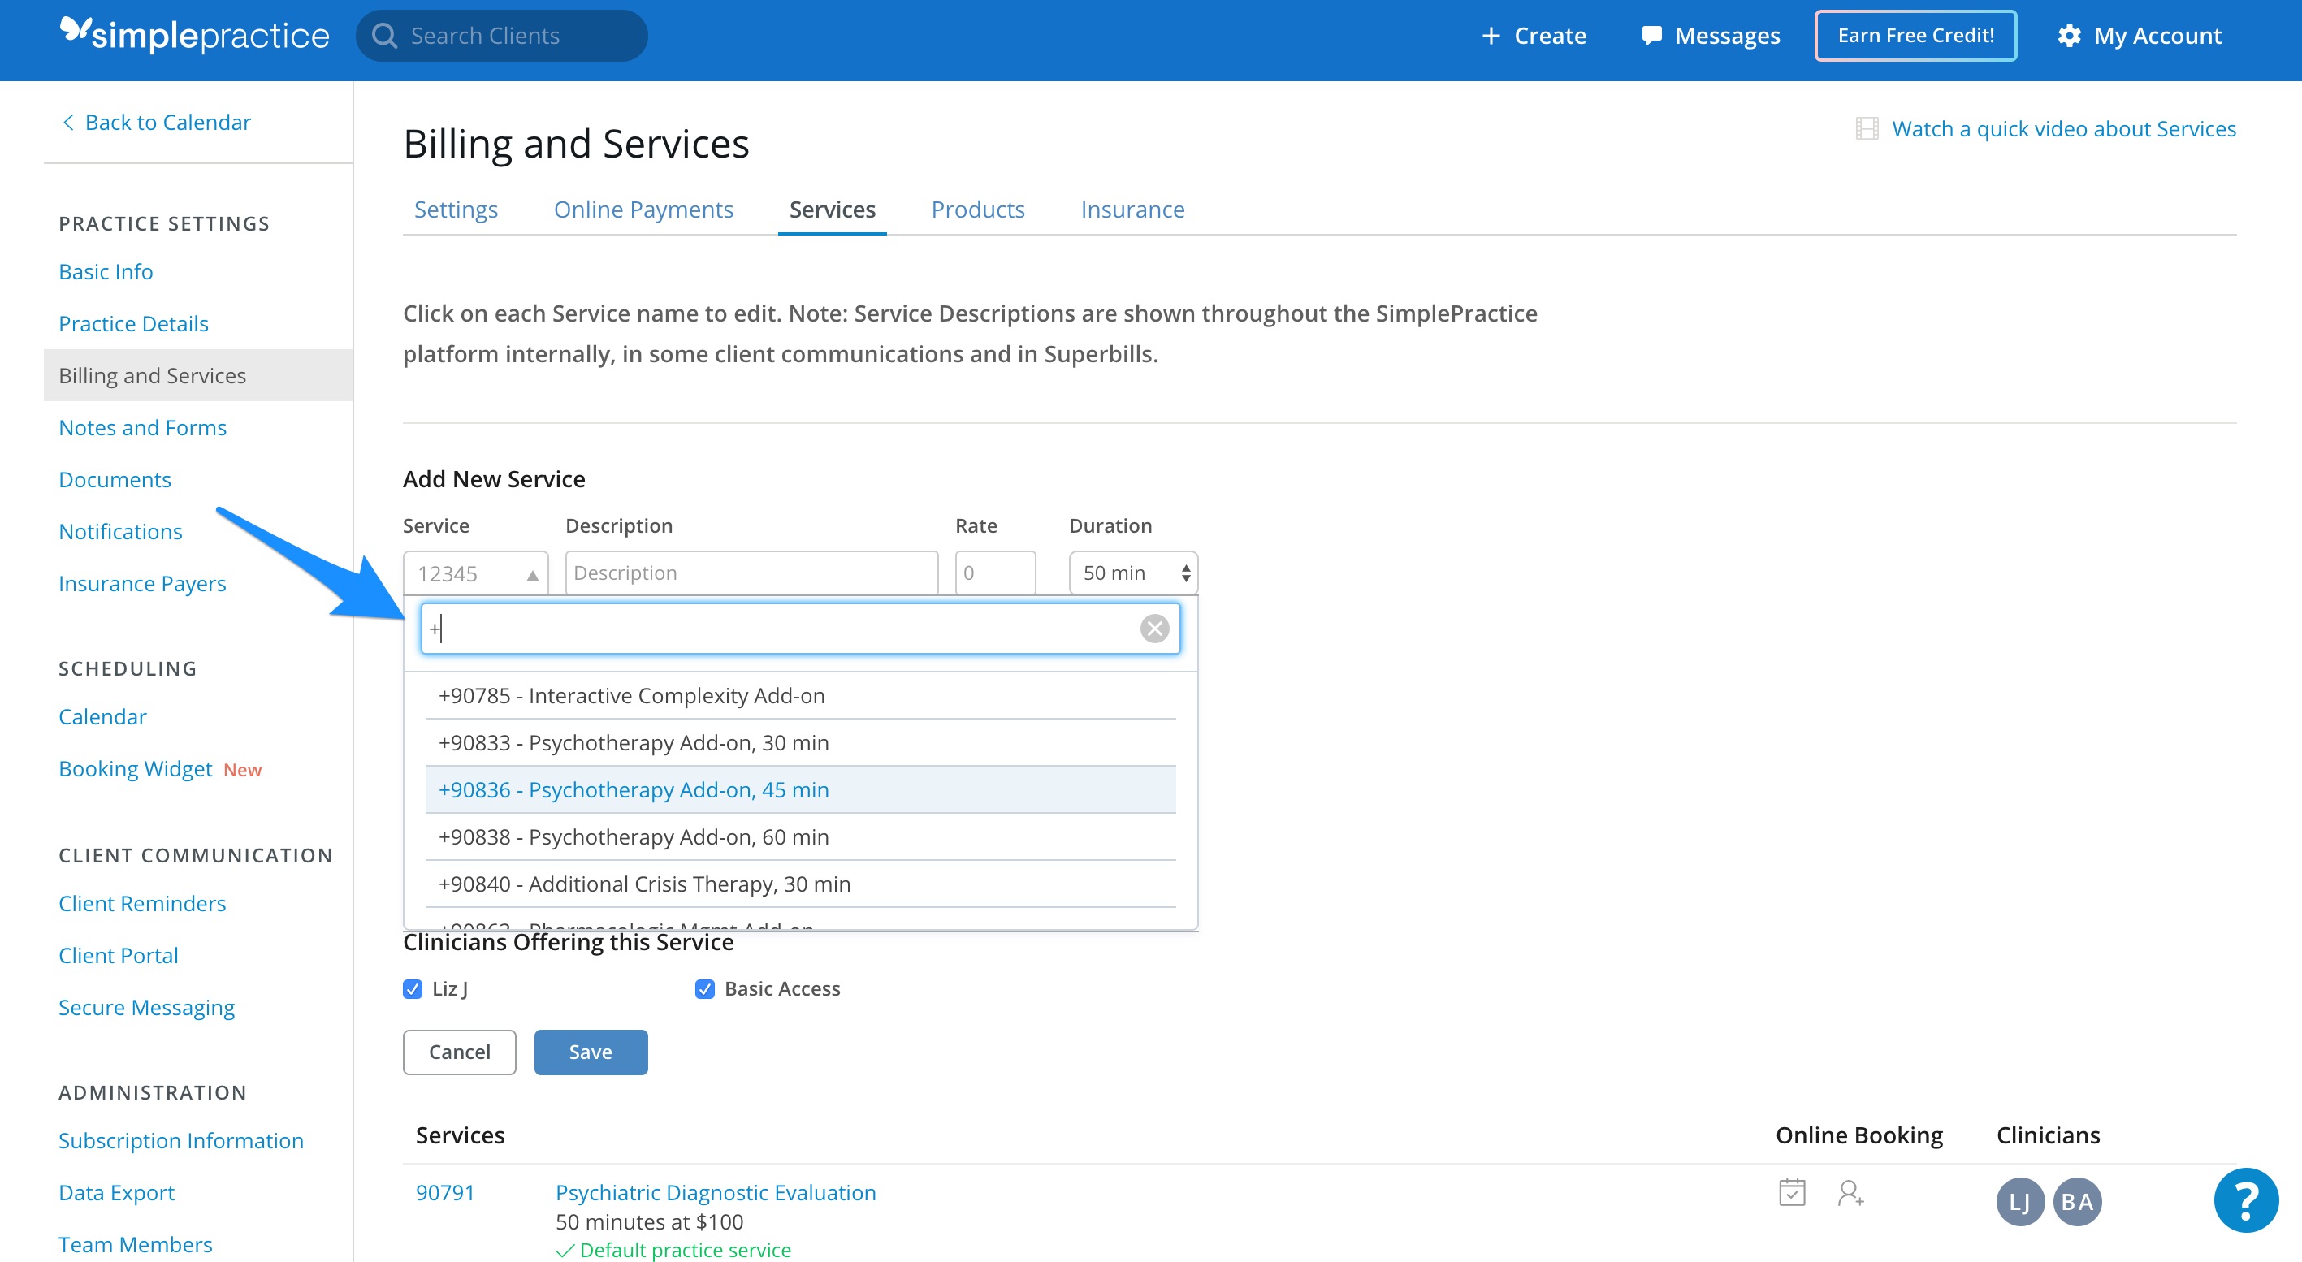Switch to the Insurance tab
Image resolution: width=2302 pixels, height=1262 pixels.
coord(1132,209)
